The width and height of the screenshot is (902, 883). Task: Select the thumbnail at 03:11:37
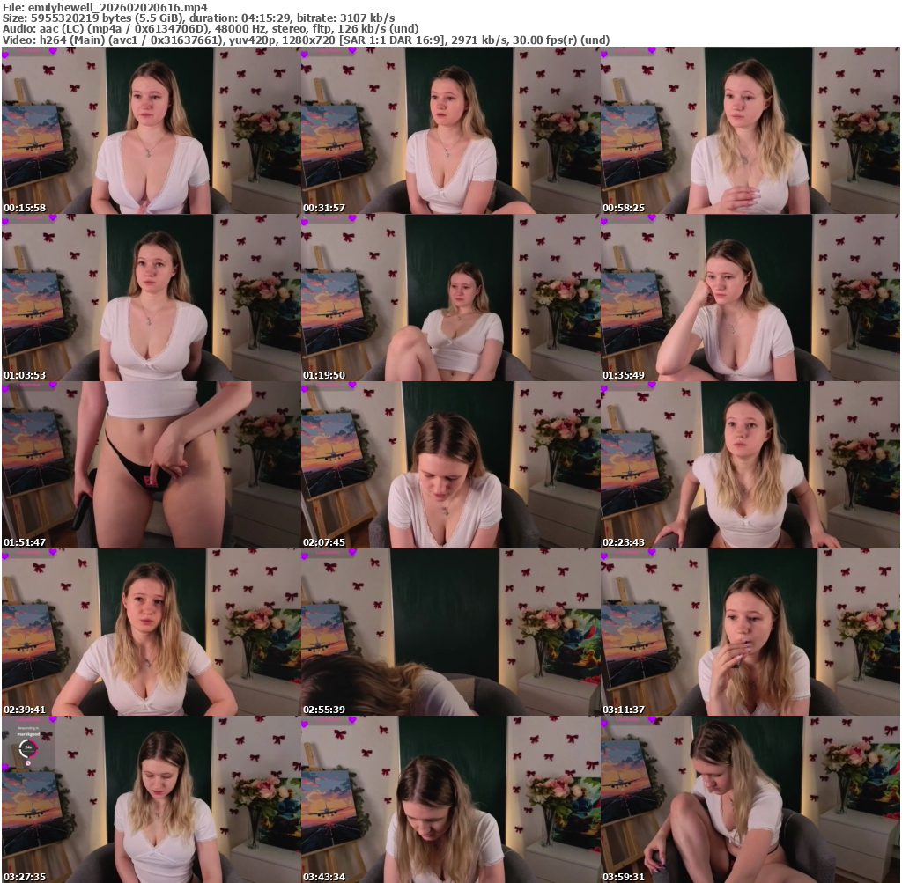(750, 632)
